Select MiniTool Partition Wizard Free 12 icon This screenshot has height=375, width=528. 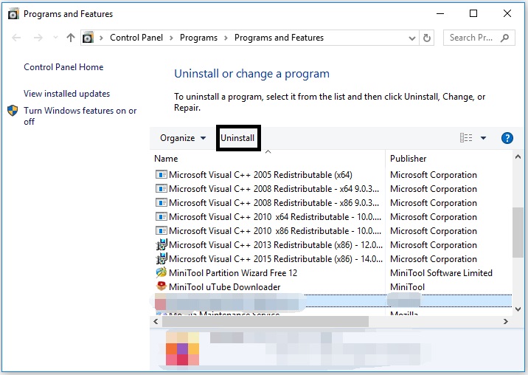coord(161,272)
